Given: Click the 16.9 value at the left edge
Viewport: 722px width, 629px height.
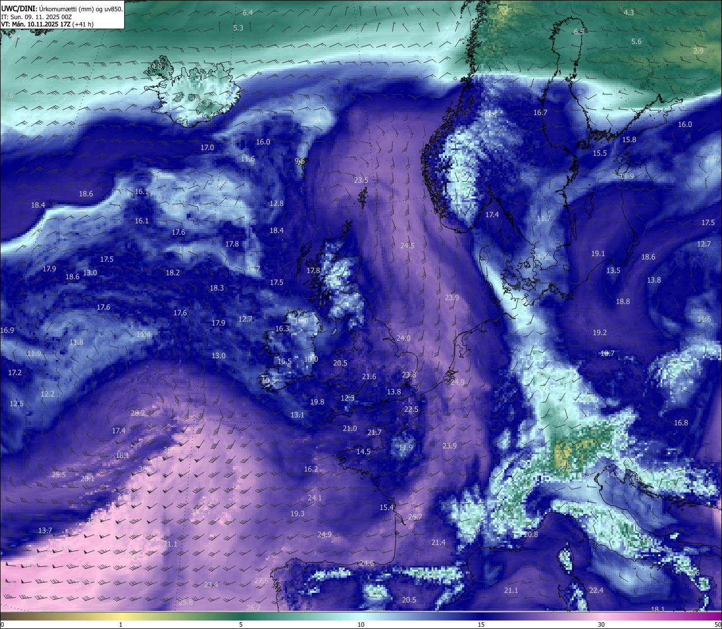Looking at the screenshot, I should pyautogui.click(x=7, y=330).
